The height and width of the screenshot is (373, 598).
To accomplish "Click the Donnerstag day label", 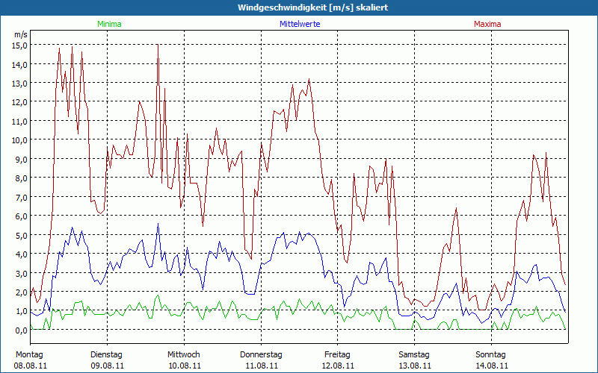I will pos(261,355).
